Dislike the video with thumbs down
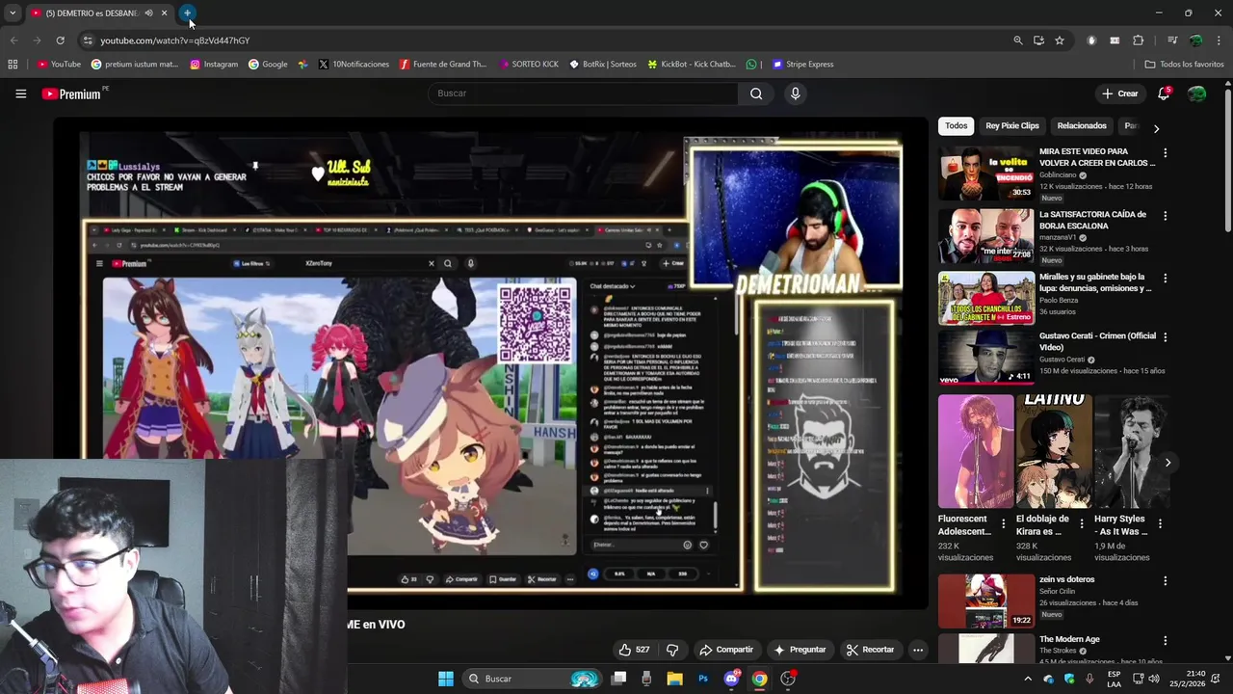The width and height of the screenshot is (1233, 694). click(672, 650)
